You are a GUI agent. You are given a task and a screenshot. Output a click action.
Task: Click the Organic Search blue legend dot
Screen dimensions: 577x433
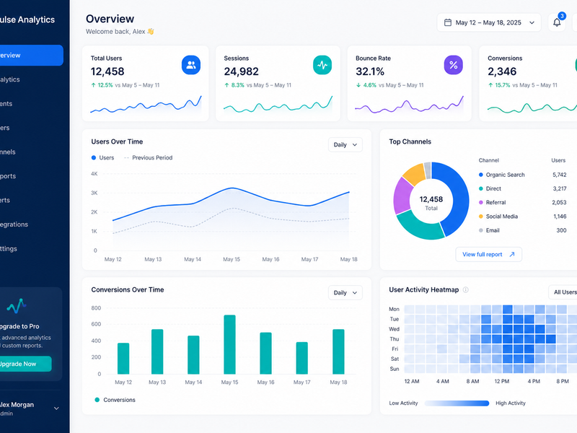[480, 175]
